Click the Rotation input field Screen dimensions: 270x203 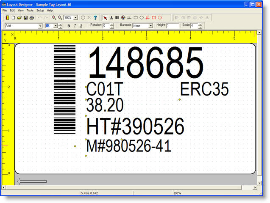point(106,26)
